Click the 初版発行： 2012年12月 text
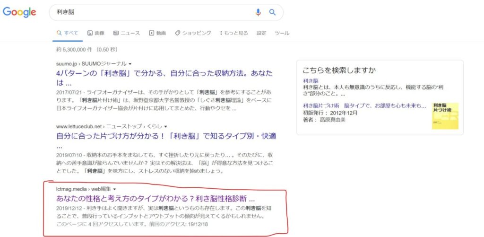The height and width of the screenshot is (237, 484). (x=330, y=113)
